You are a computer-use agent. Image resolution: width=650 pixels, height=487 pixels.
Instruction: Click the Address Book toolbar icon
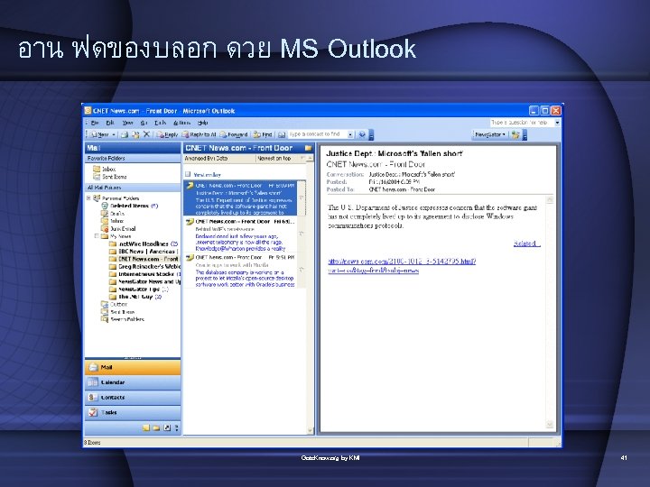[x=282, y=134]
